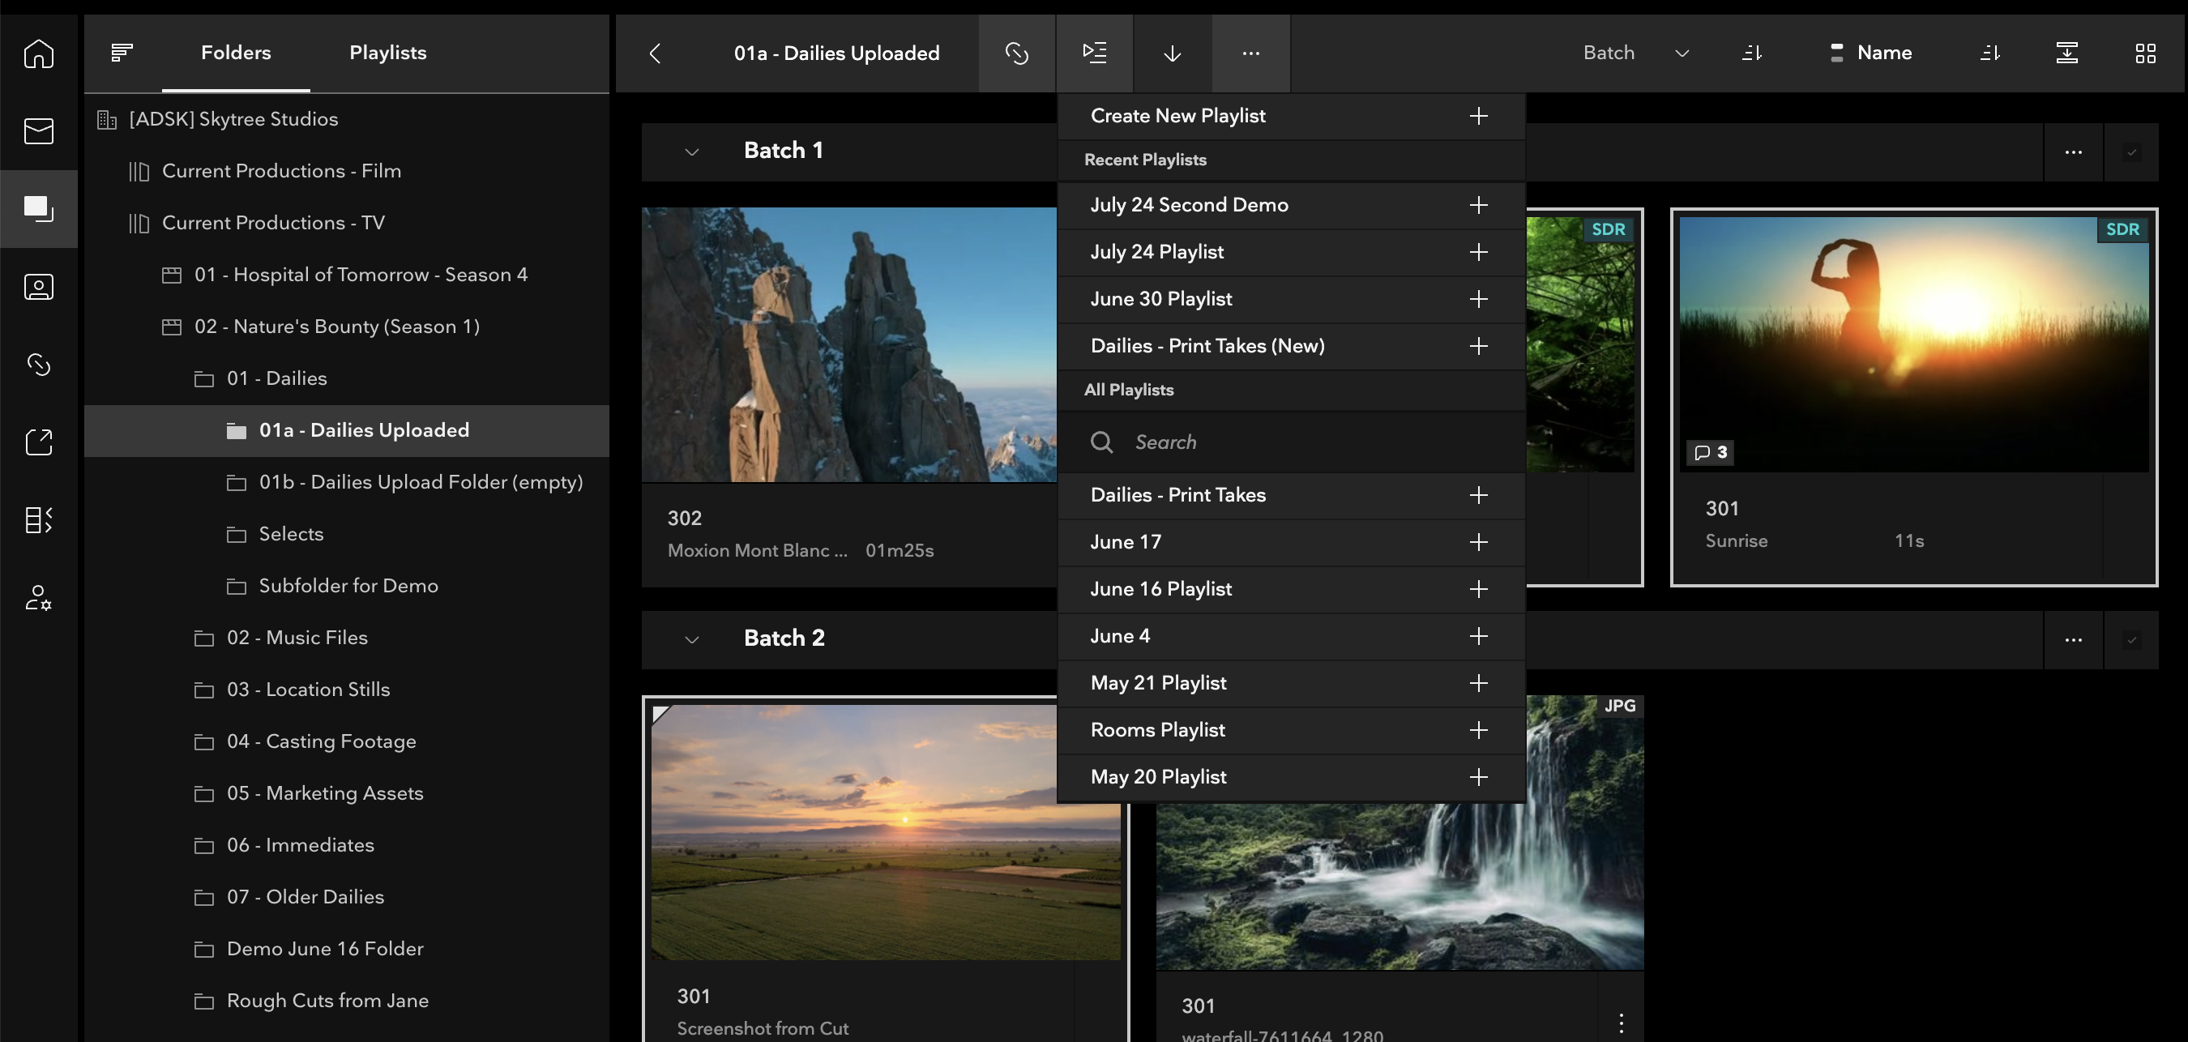2188x1042 pixels.
Task: Open the 02 - Music Files folder
Action: 297,637
